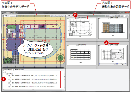This screenshot has width=131, height=92.
Task: Enable 図面再作成対象 checkbox above elevation thumbnail
Action: [x=109, y=18]
